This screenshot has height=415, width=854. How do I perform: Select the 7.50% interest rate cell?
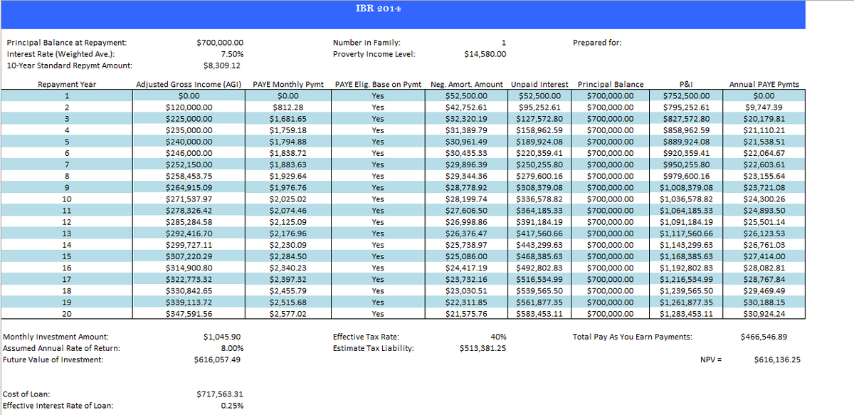pos(232,54)
